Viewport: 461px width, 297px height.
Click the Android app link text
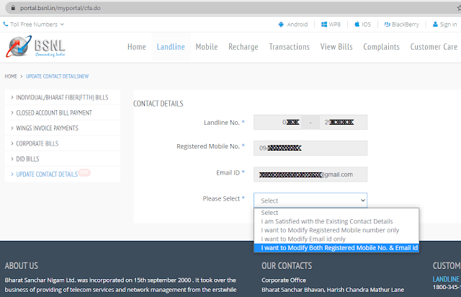click(x=297, y=25)
